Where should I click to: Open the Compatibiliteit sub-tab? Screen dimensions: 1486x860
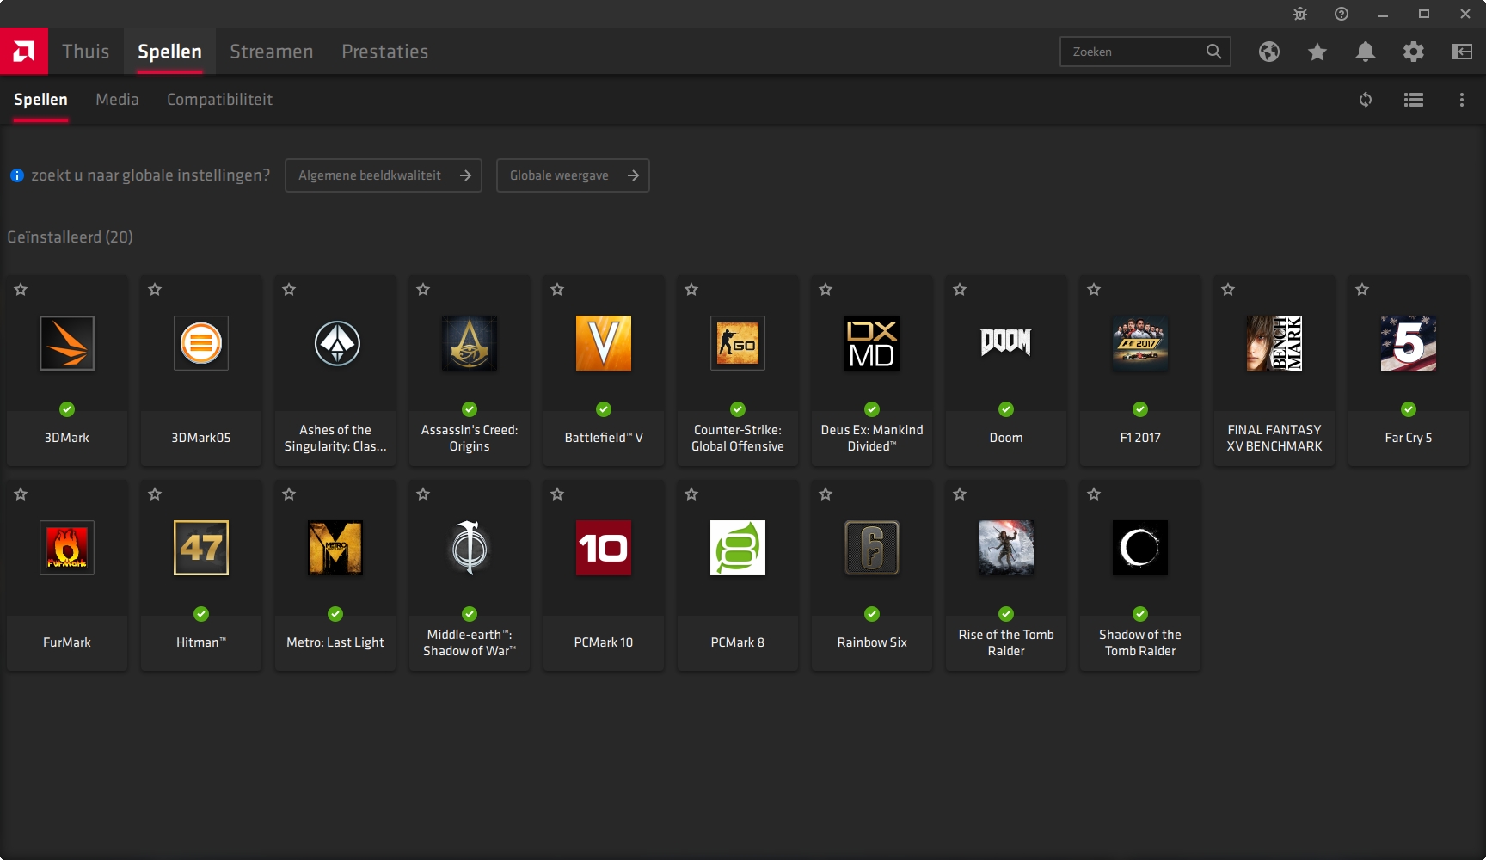coord(219,100)
